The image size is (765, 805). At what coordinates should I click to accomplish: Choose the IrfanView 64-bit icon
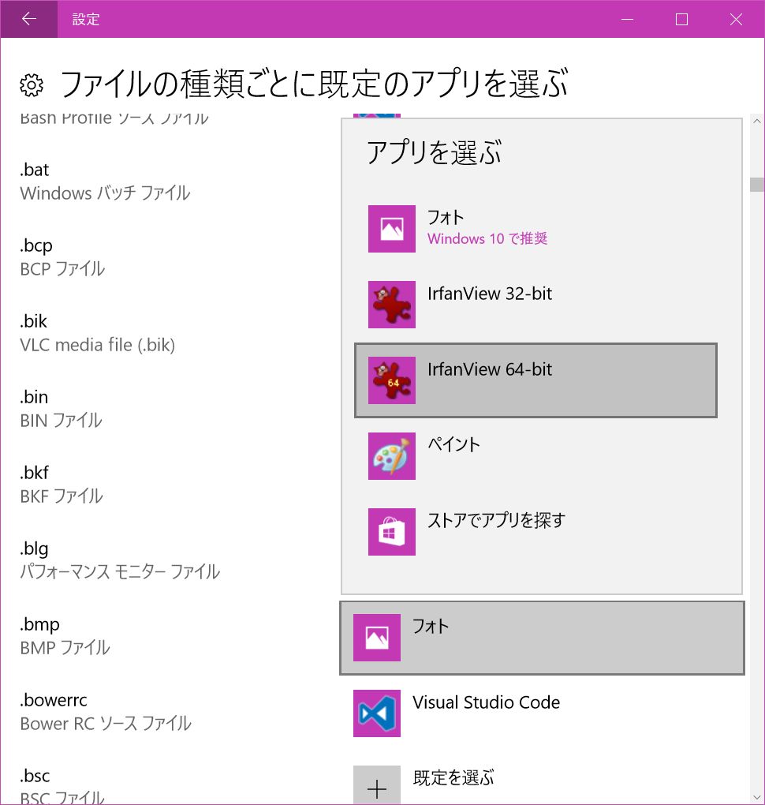click(x=391, y=380)
